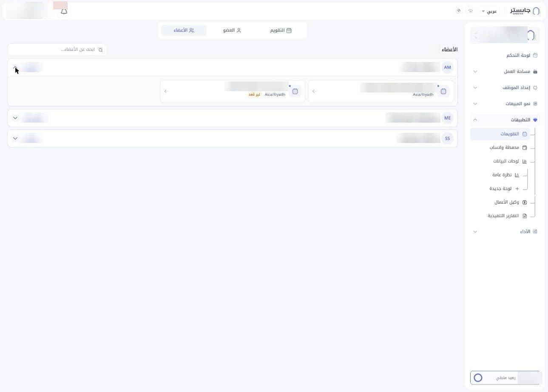
Task: Expand the إعداد الموظف sidebar section
Action: coord(505,87)
